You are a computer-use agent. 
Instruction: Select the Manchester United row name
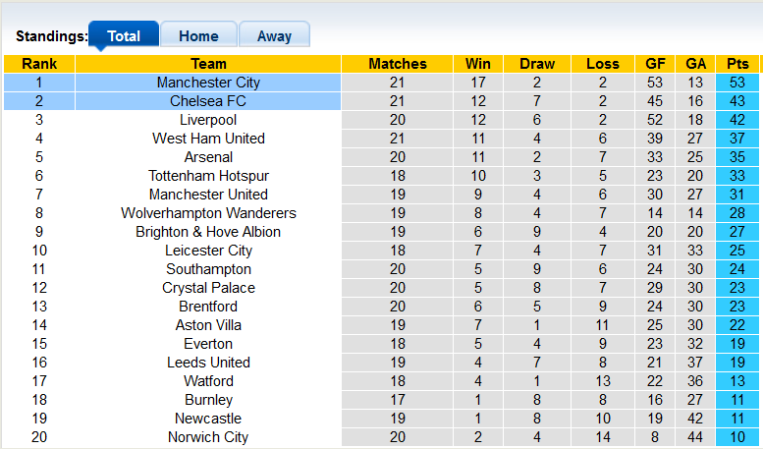[x=208, y=195]
